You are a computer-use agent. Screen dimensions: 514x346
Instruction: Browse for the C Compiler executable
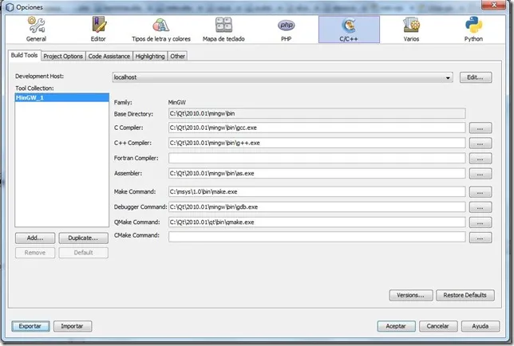(x=480, y=128)
